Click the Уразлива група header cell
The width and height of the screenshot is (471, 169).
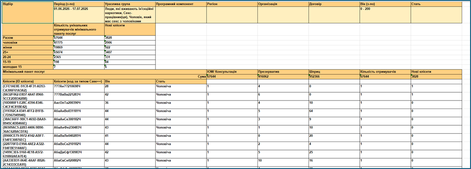(x=130, y=5)
